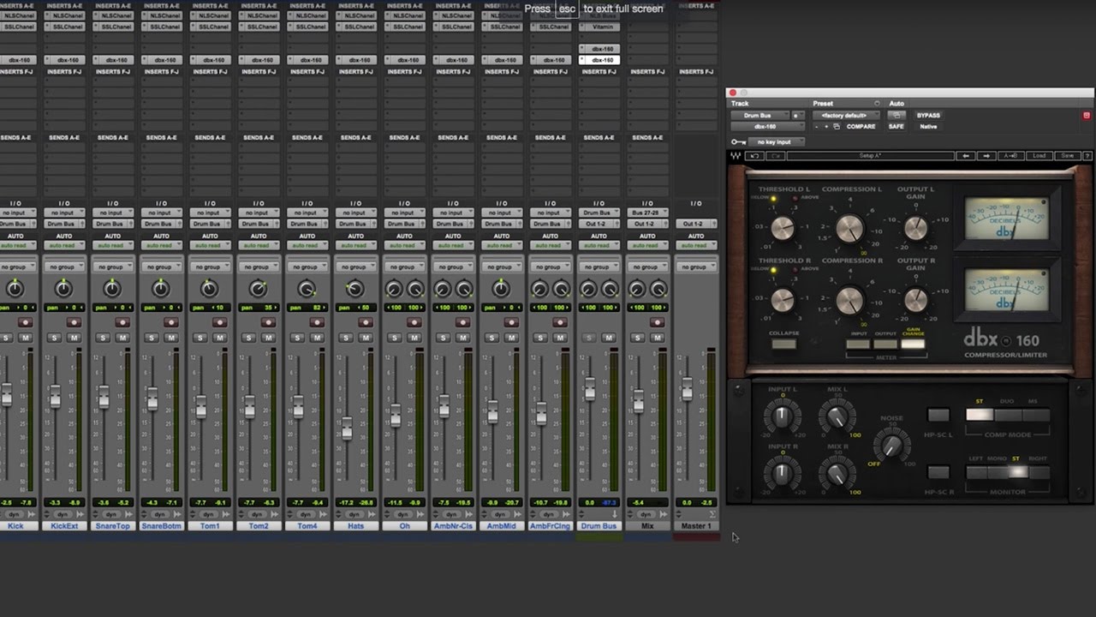Click the Master 1 volume fader
This screenshot has width=1096, height=617.
pos(687,390)
